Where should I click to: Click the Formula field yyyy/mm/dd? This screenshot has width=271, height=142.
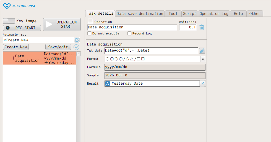[x=155, y=67]
